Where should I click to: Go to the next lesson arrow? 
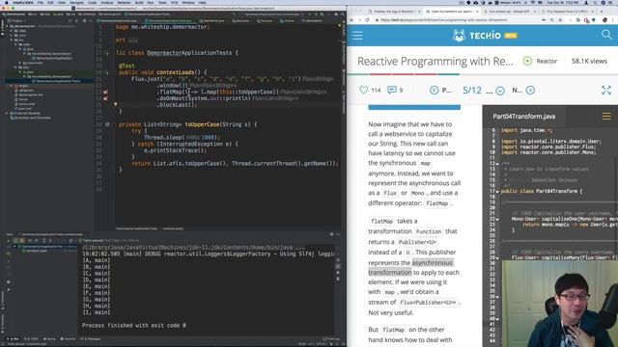coord(530,90)
